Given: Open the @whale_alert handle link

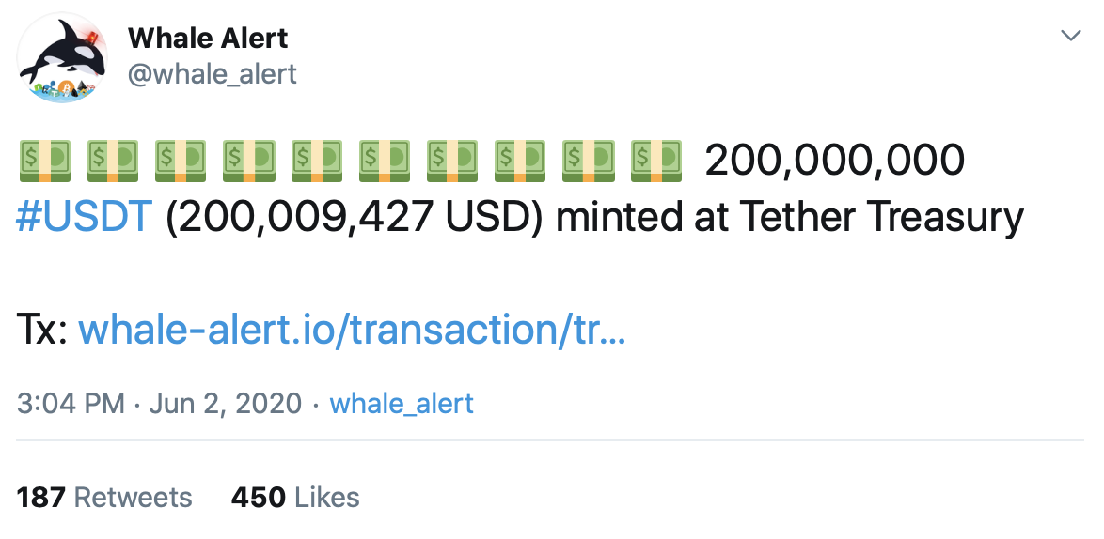Looking at the screenshot, I should [x=212, y=74].
